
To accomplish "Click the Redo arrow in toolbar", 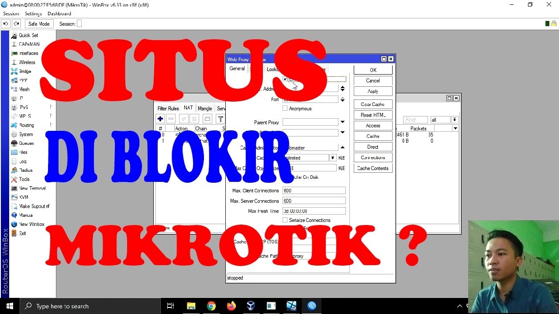I will [16, 24].
